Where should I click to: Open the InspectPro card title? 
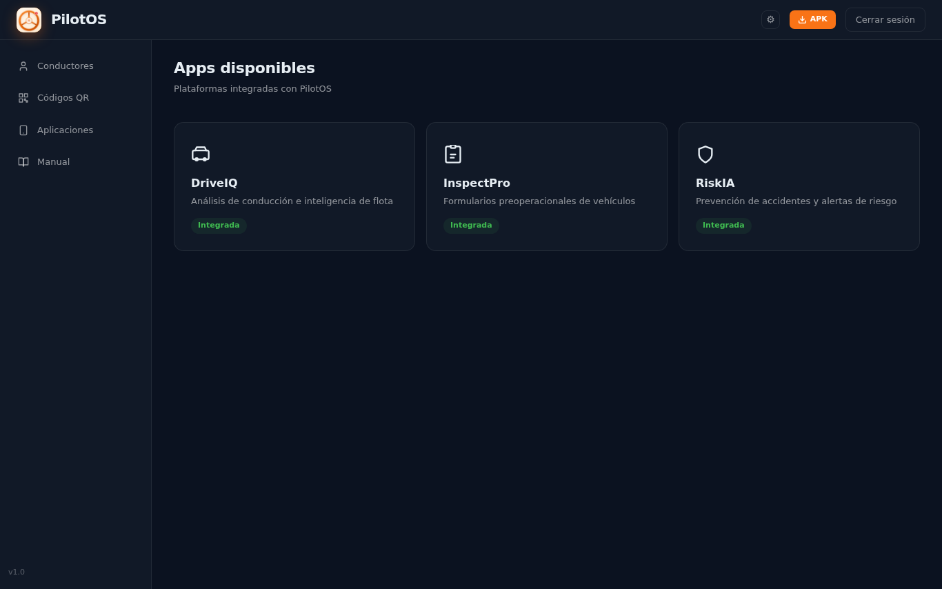coord(477,183)
